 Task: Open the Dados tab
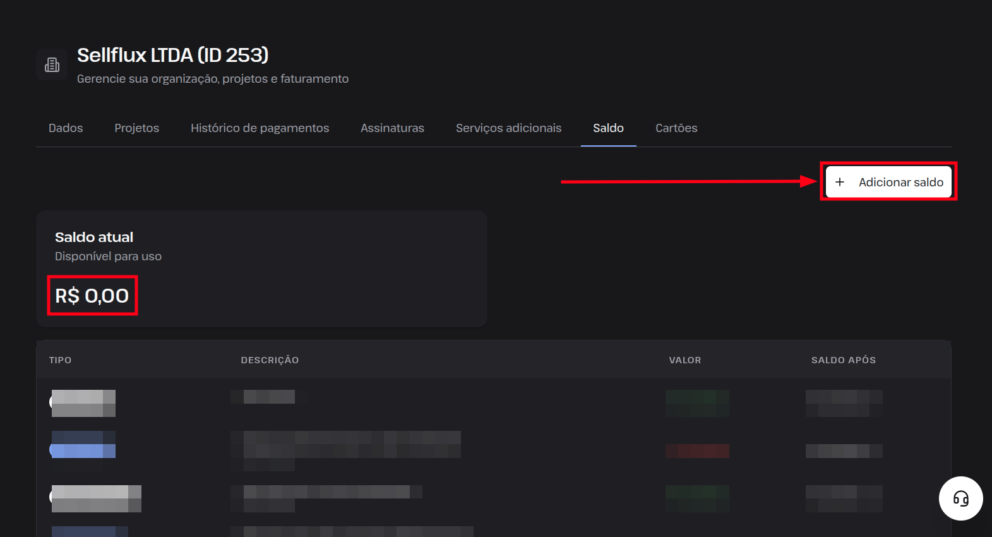coord(66,128)
